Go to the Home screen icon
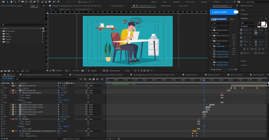269x140 pixels. 3,2
